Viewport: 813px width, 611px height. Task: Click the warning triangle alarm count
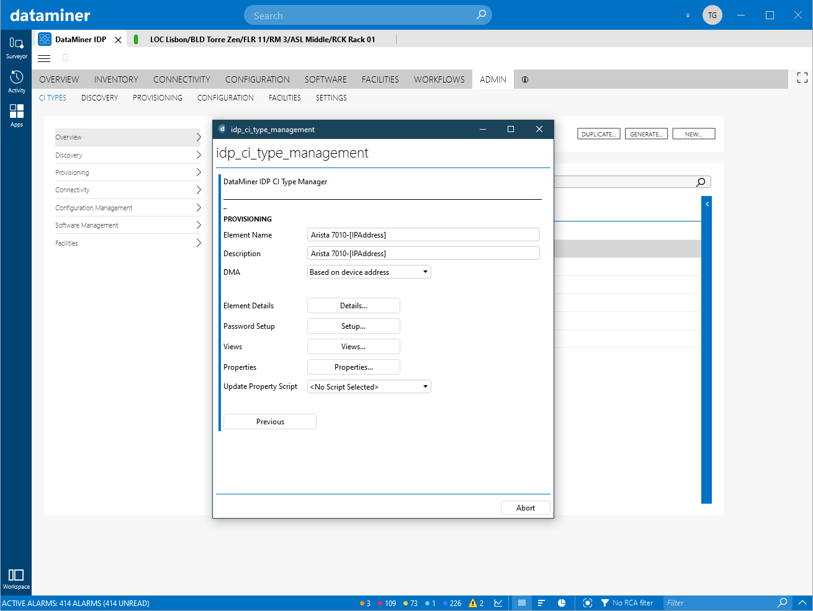click(x=476, y=603)
